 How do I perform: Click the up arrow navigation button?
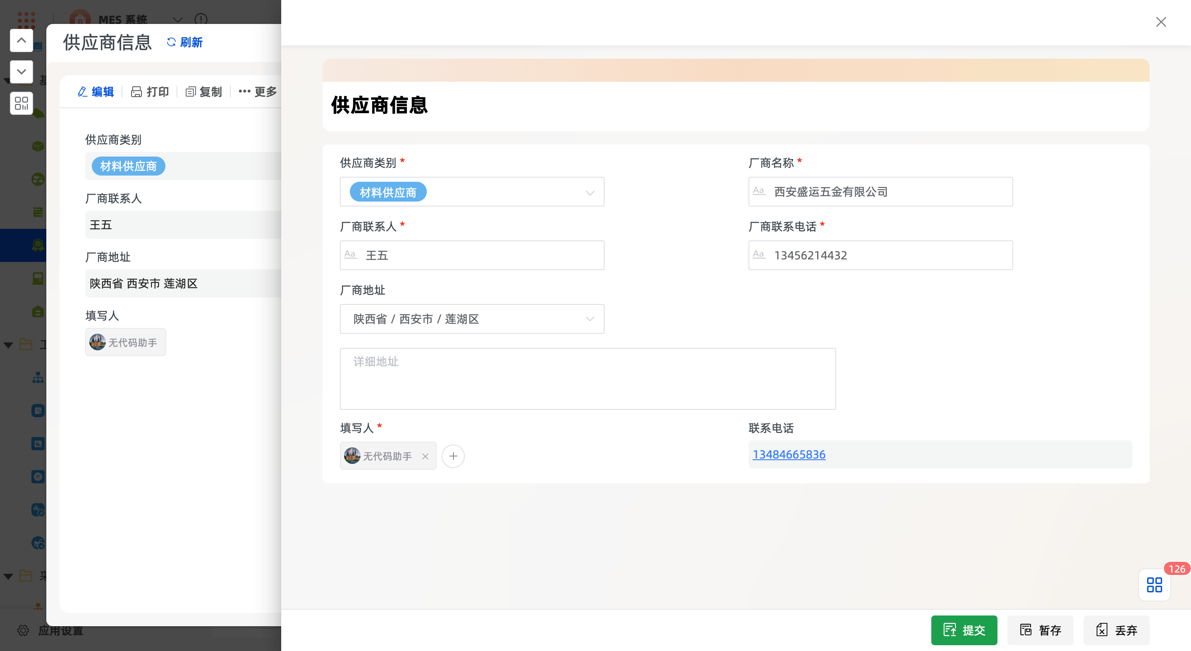21,40
